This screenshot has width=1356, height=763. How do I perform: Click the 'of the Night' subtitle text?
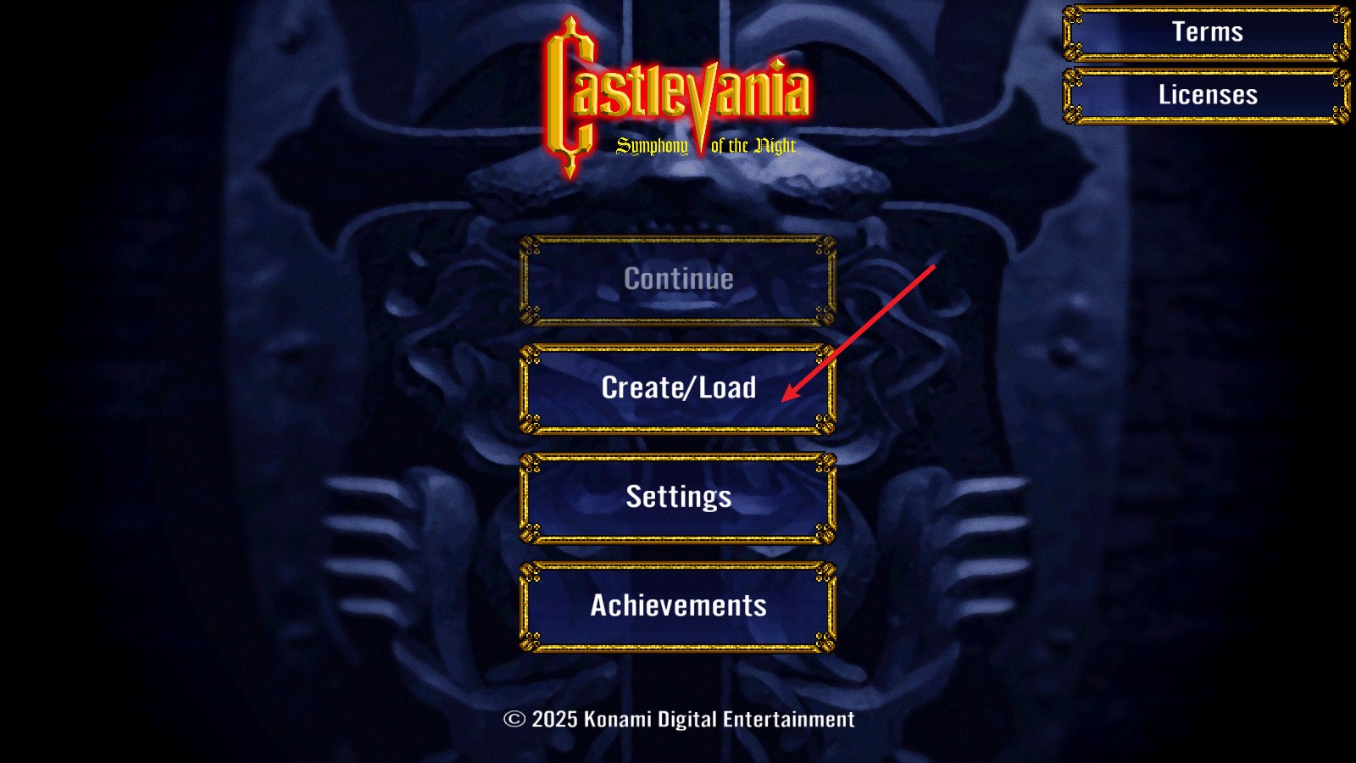[753, 146]
